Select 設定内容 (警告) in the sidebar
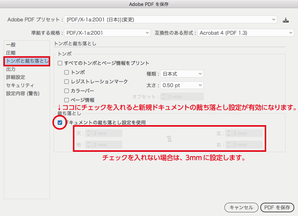Image resolution: width=298 pixels, height=216 pixels. [23, 93]
